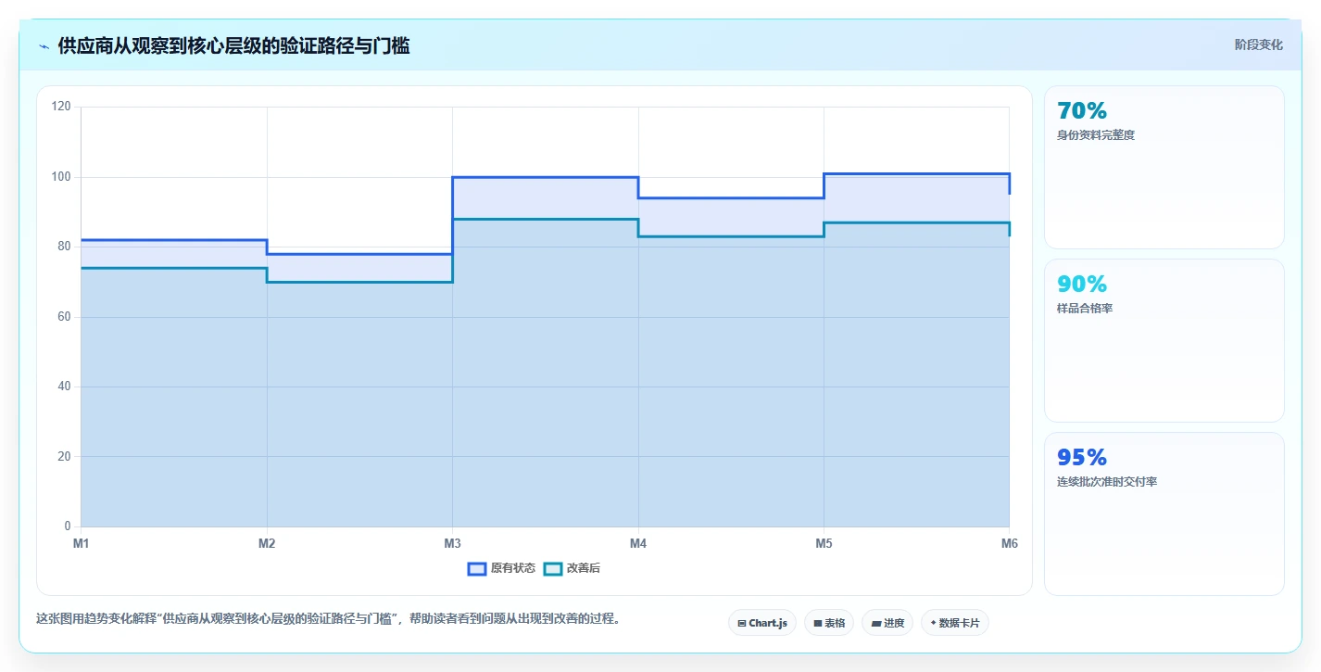Click the 阶段变化 label in the header
Image resolution: width=1321 pixels, height=672 pixels.
pyautogui.click(x=1258, y=44)
